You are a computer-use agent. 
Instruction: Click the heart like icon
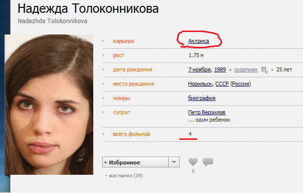pyautogui.click(x=193, y=162)
